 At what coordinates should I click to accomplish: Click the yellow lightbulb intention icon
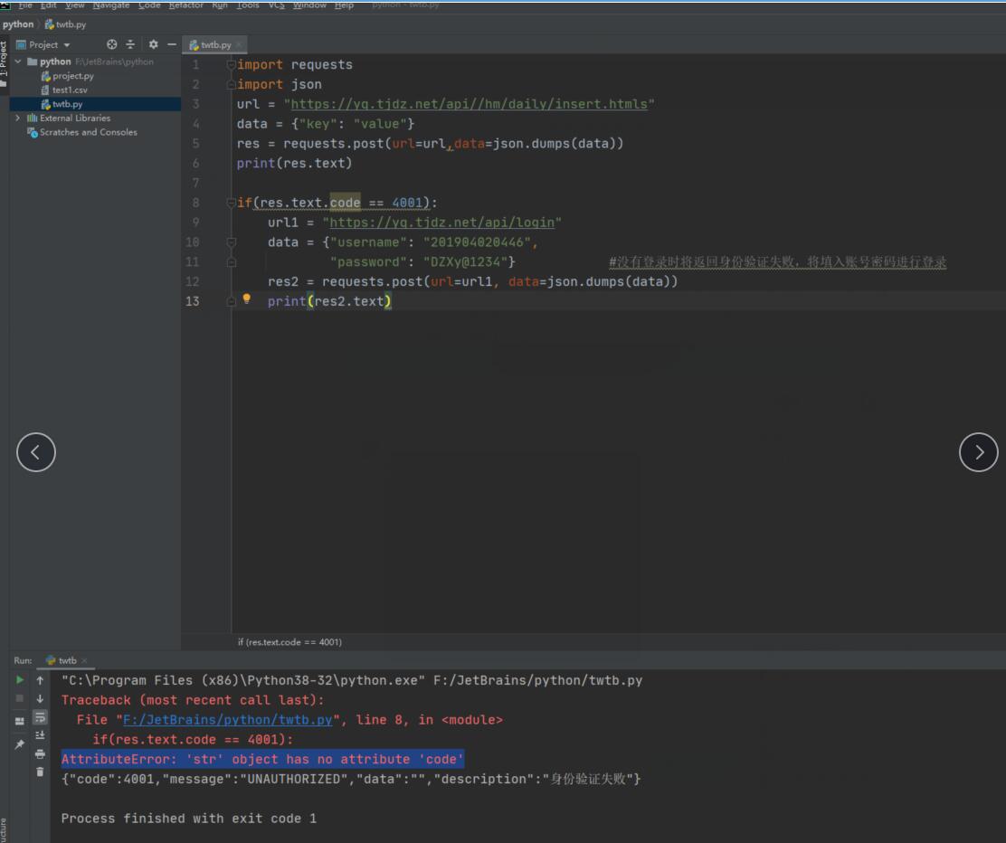246,299
